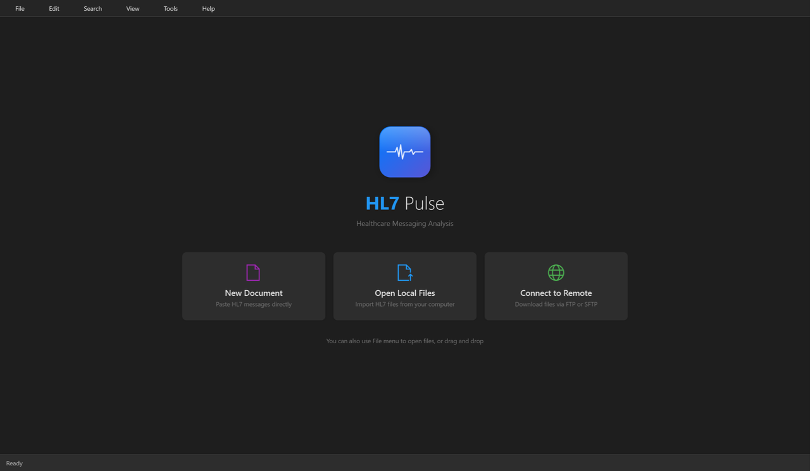
Task: Click the 'Healthcare Messaging Analysis' subtitle
Action: click(405, 223)
